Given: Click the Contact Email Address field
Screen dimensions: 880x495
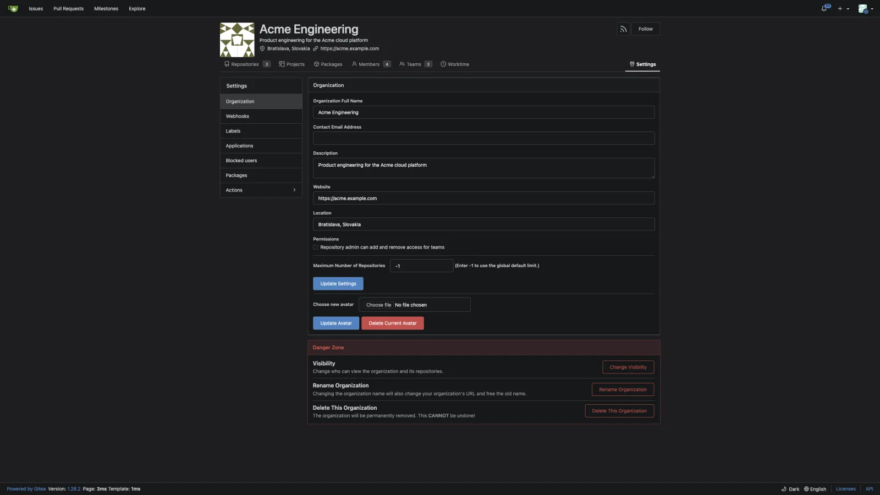Looking at the screenshot, I should coord(484,138).
